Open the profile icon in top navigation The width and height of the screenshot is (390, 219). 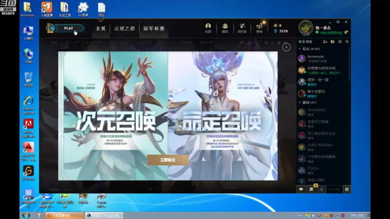208,28
